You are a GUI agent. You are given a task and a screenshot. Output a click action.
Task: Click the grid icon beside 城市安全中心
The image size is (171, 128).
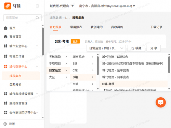point(5,46)
